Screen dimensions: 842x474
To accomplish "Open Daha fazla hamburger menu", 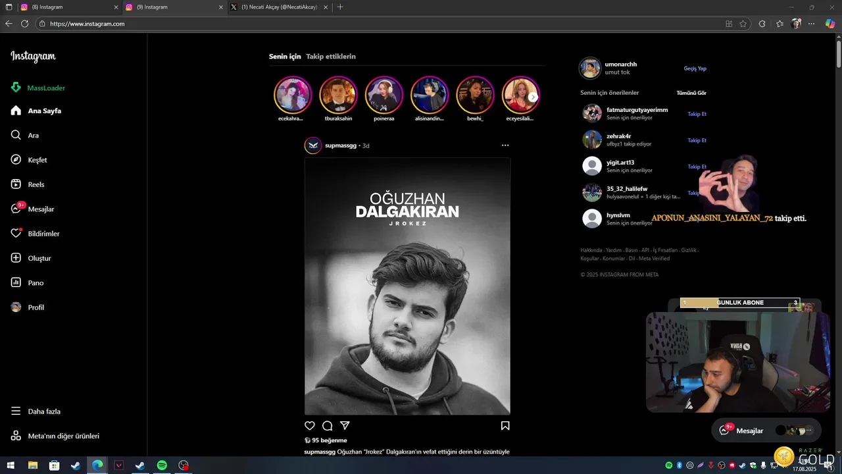I will pos(36,411).
